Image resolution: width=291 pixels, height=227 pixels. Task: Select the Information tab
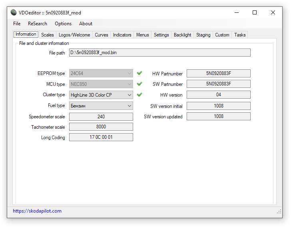[x=26, y=34]
